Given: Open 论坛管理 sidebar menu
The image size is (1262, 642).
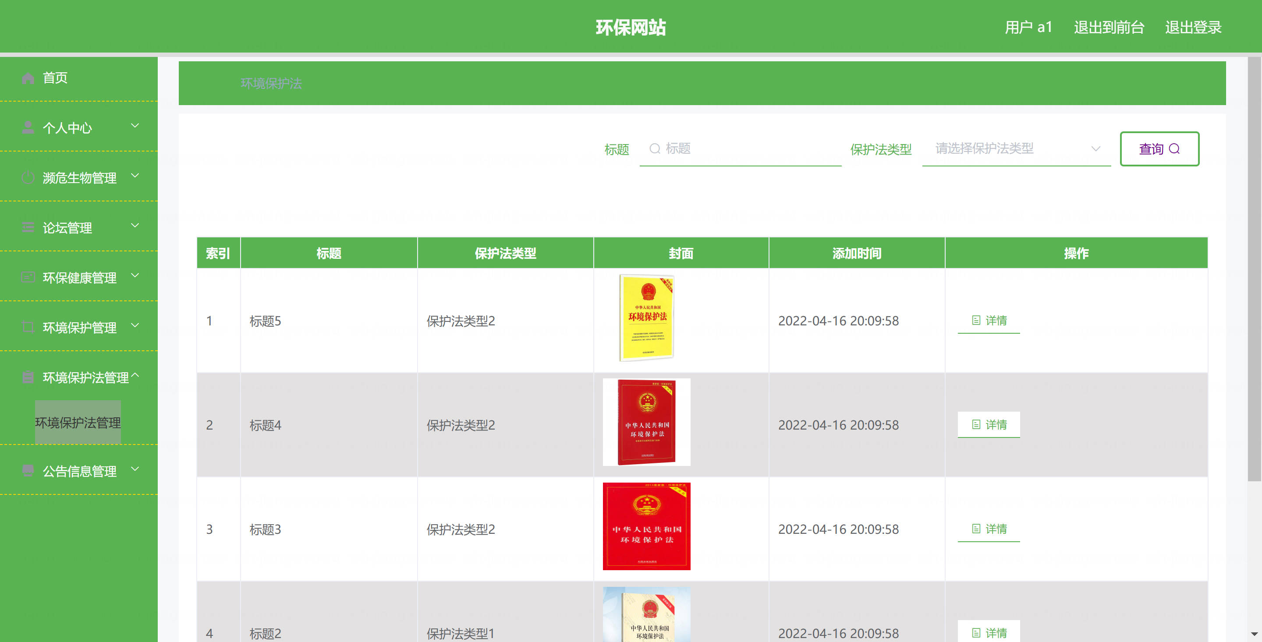Looking at the screenshot, I should point(79,228).
